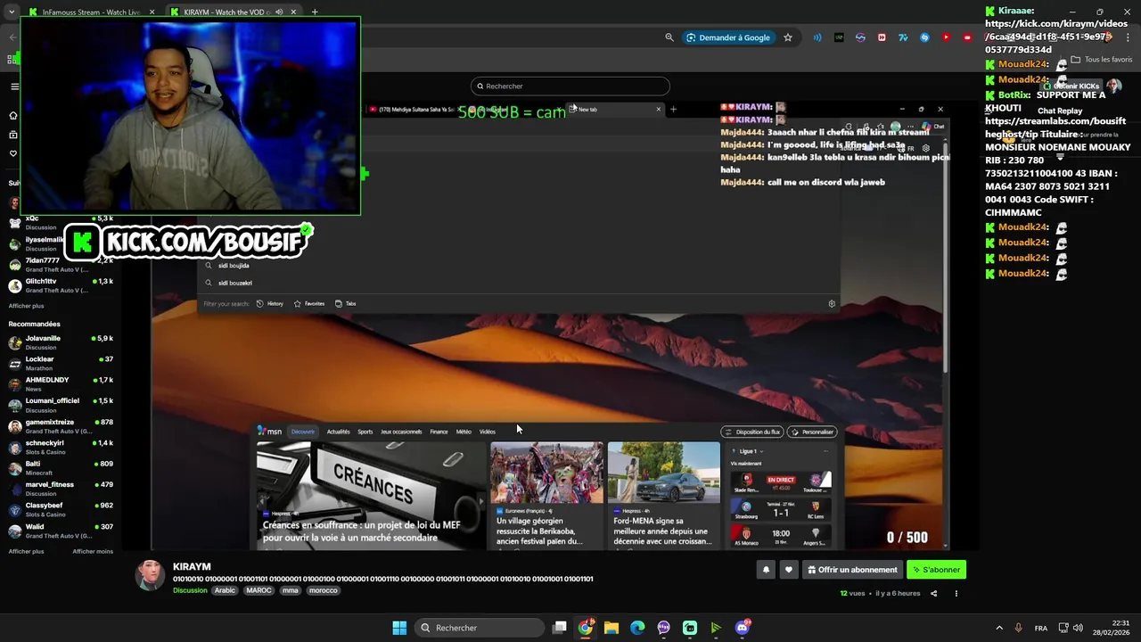Open Chrome from the taskbar

[585, 628]
